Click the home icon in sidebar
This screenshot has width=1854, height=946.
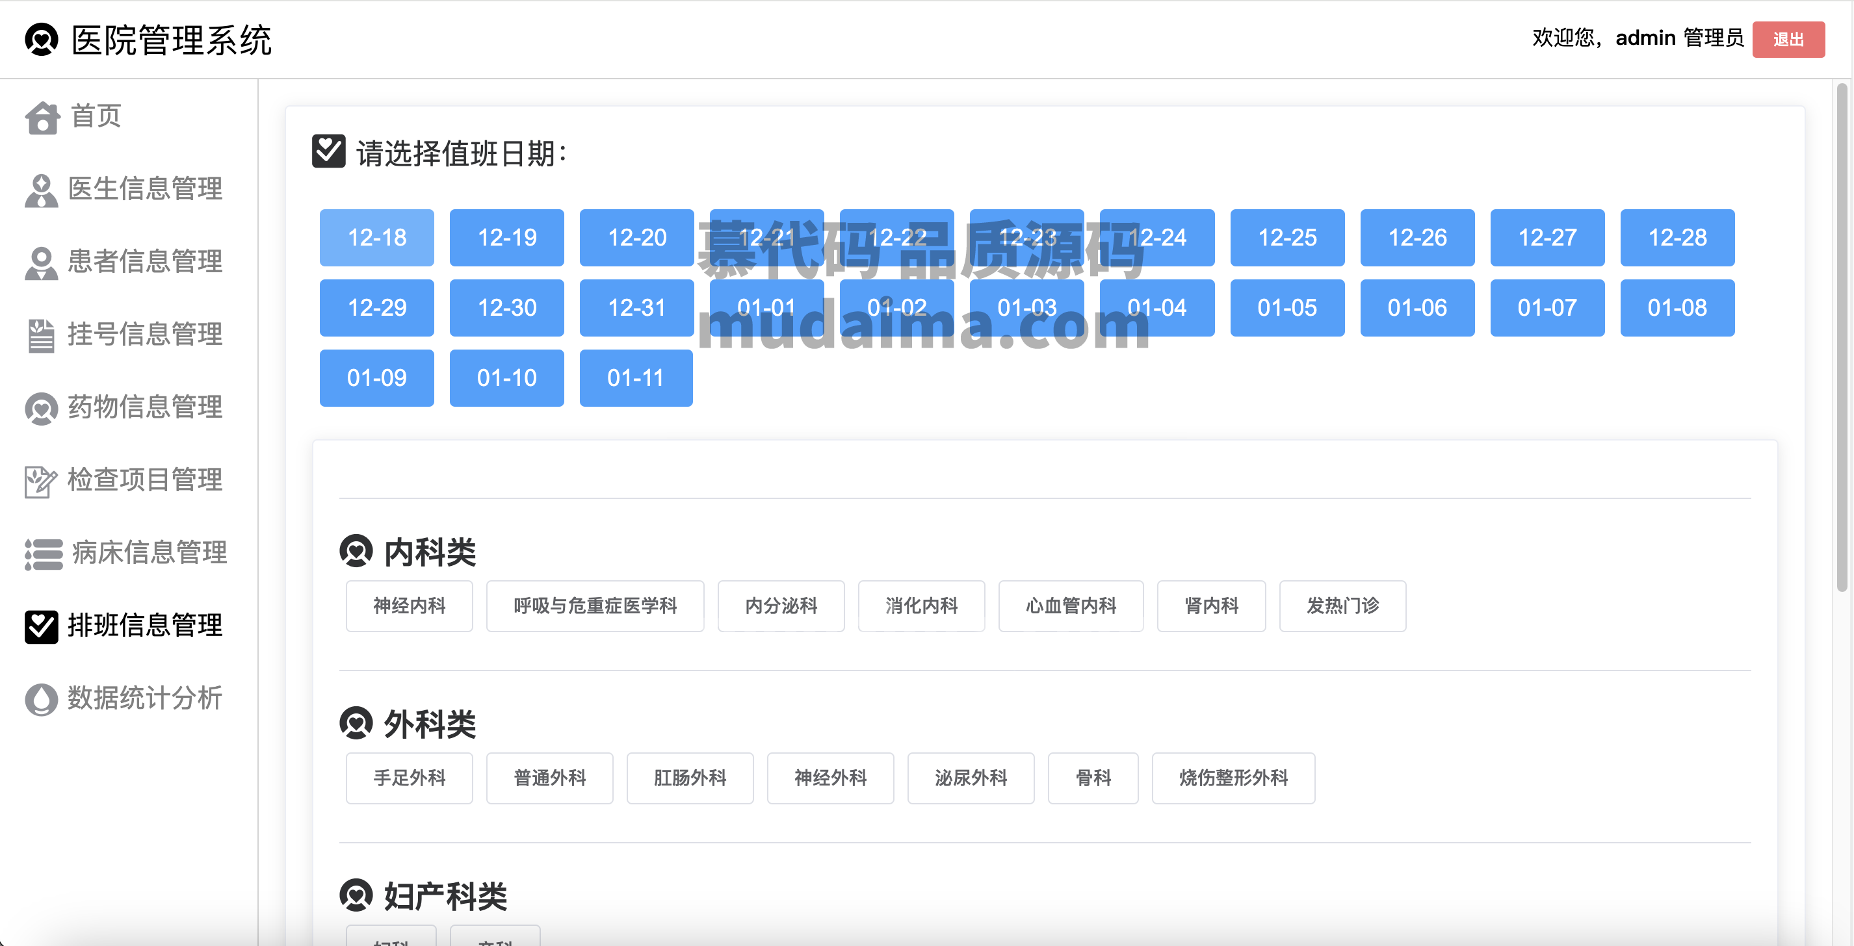(x=42, y=117)
